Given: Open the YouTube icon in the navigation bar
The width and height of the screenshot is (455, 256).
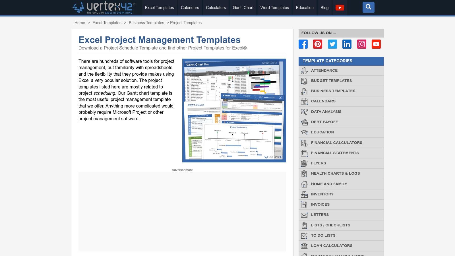Looking at the screenshot, I should [340, 8].
